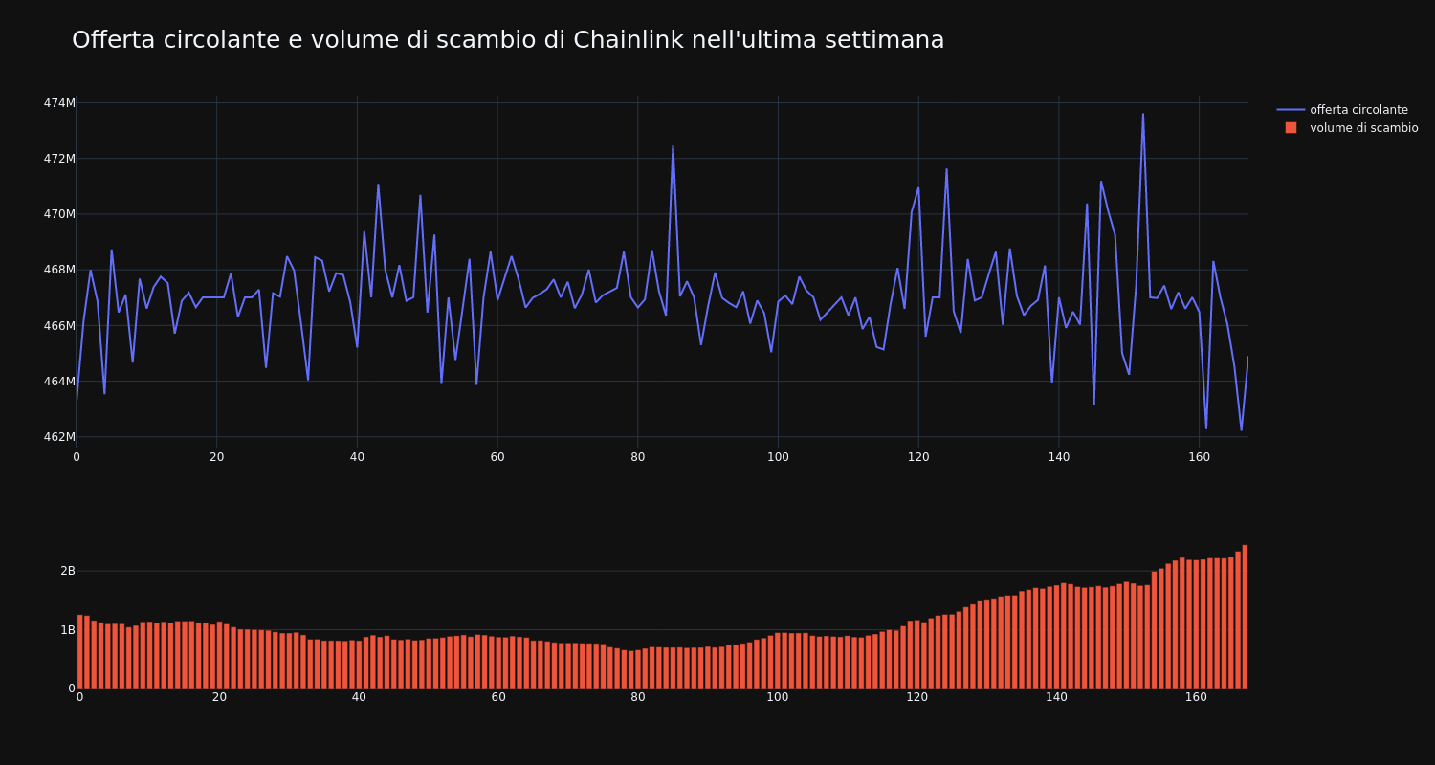The width and height of the screenshot is (1435, 765).
Task: Click the 470M y-axis label
Action: 59,214
